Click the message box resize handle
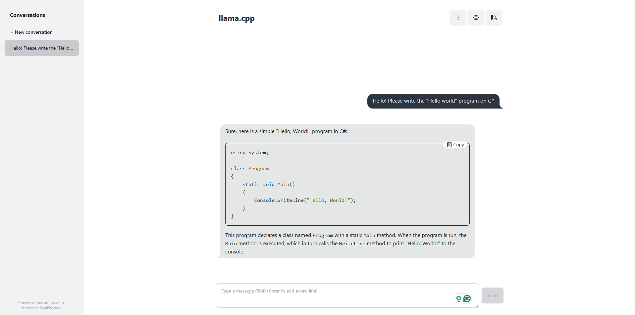The image size is (635, 315). 477,306
